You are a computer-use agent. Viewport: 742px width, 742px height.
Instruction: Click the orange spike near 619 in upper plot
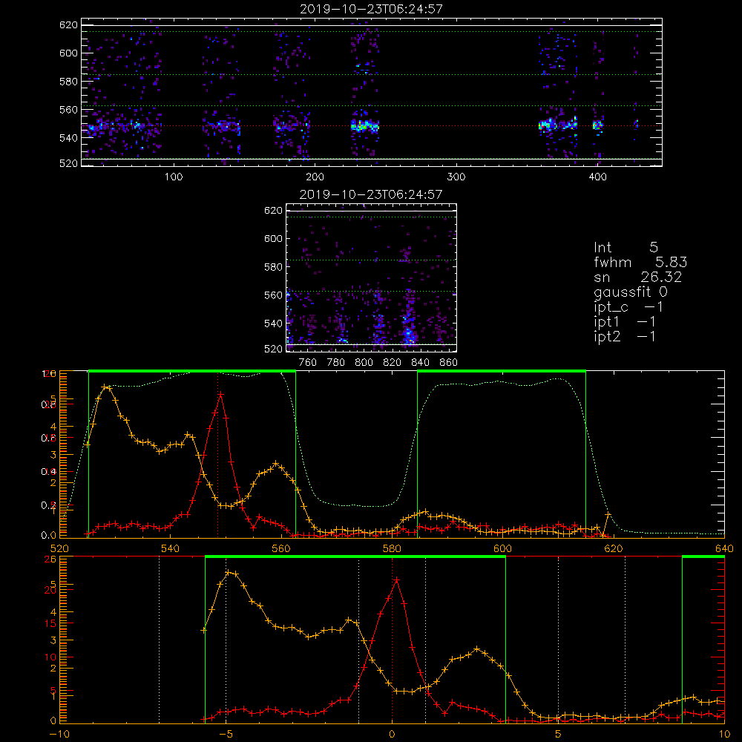pos(608,514)
